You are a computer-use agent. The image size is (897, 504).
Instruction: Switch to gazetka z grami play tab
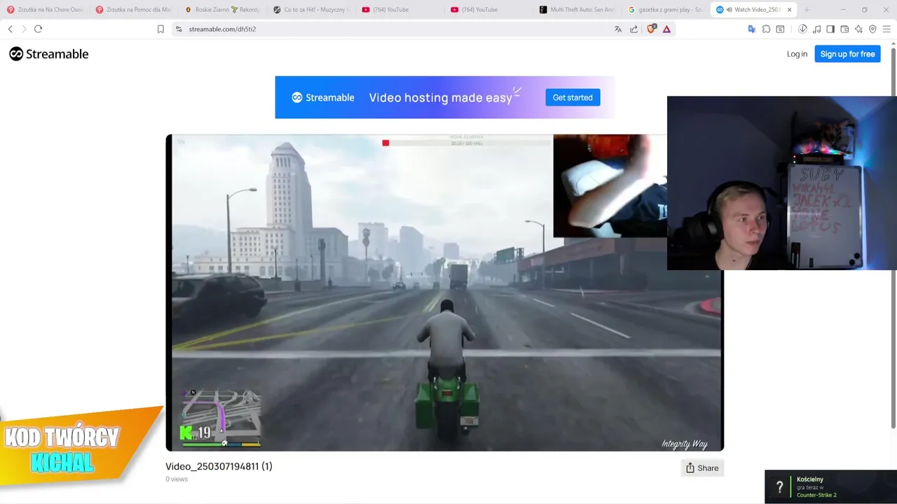click(x=665, y=10)
